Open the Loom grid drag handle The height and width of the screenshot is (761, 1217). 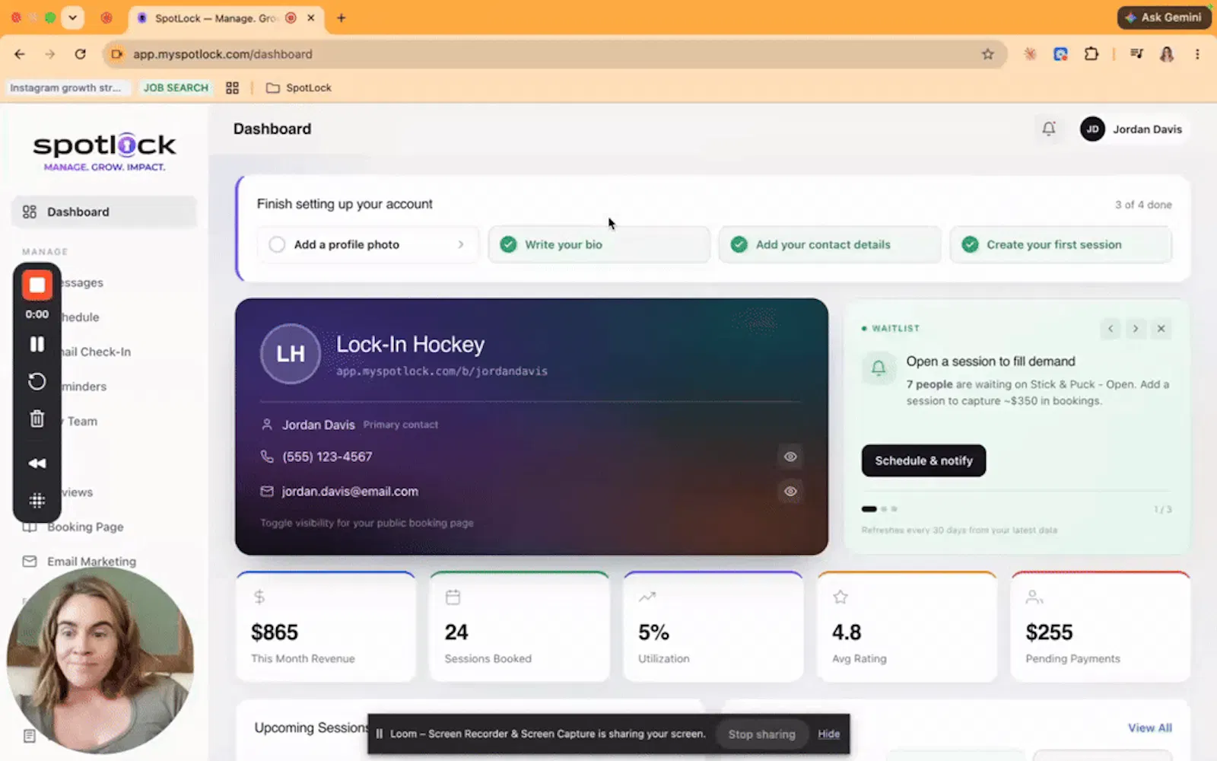[x=37, y=500]
